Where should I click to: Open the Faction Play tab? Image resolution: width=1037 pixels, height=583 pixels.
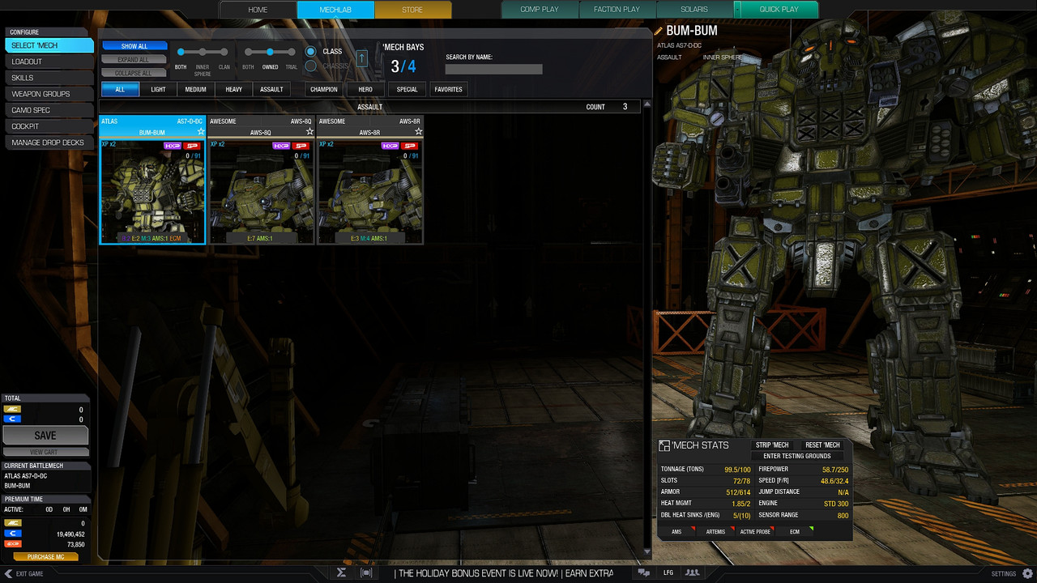coord(617,10)
